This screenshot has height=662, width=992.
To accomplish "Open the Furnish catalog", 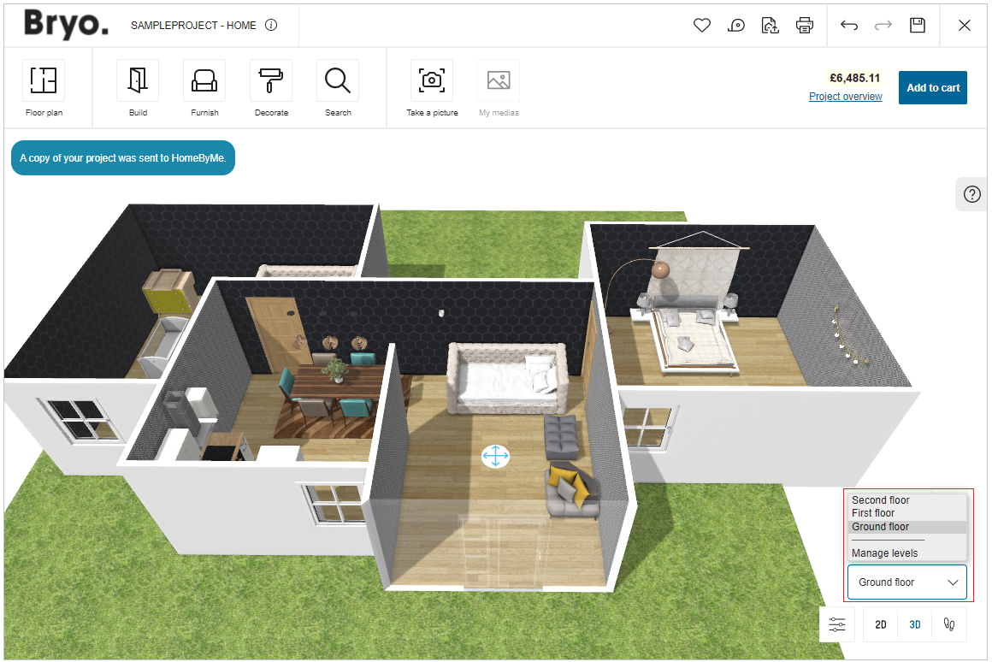I will [204, 80].
